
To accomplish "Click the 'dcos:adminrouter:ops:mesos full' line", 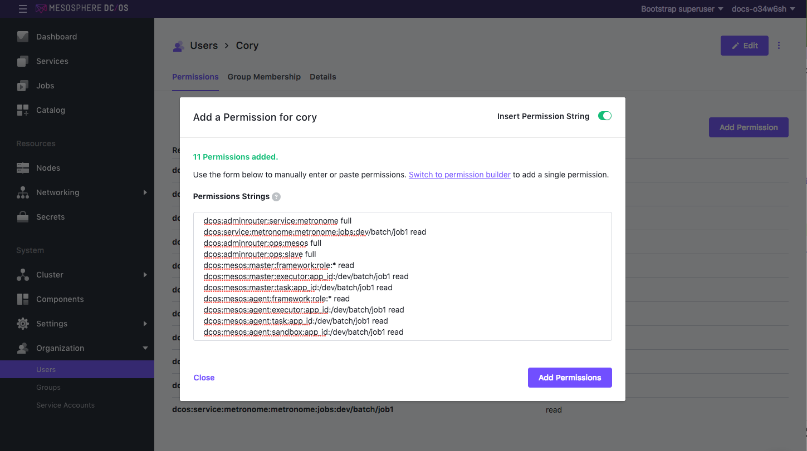I will 262,243.
